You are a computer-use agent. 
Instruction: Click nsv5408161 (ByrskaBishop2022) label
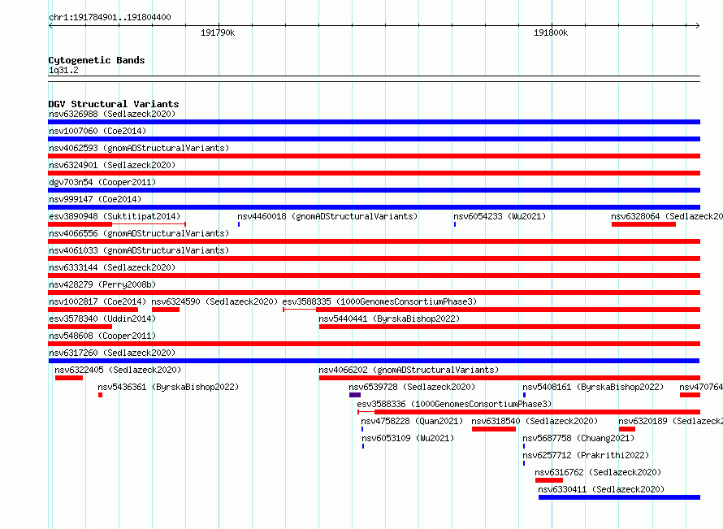(593, 387)
